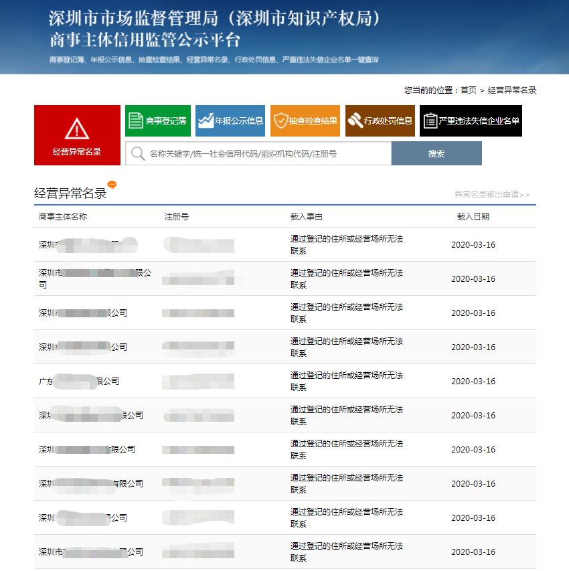Open 商事登记簿 via its green book icon
The height and width of the screenshot is (571, 569).
[136, 120]
